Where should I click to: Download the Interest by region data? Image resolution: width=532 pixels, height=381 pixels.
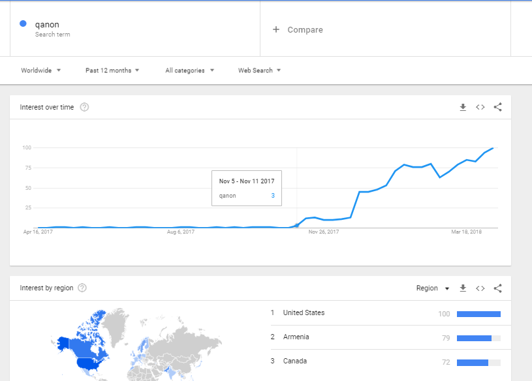463,288
